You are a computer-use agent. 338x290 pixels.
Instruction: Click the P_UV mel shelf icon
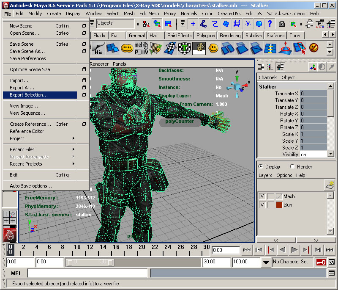142,48
